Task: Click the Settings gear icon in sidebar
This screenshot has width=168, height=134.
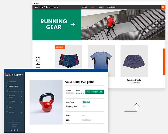Action: pos(7,112)
